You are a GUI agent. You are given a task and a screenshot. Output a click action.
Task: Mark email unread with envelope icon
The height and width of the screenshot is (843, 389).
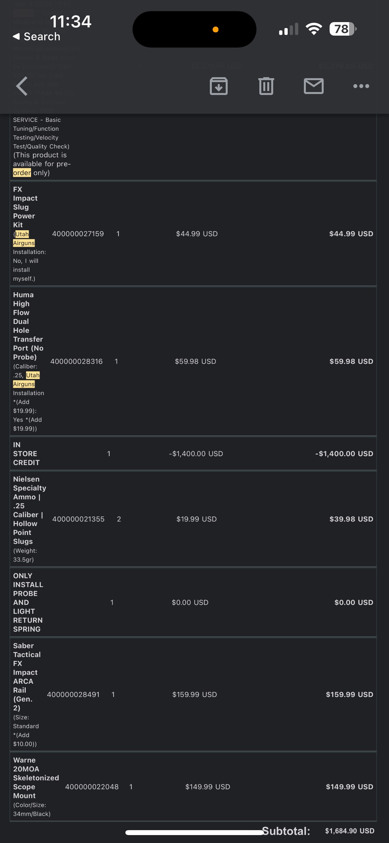click(313, 86)
